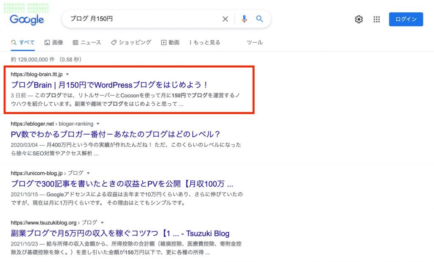Open the ツール options
434x262 pixels.
point(255,42)
